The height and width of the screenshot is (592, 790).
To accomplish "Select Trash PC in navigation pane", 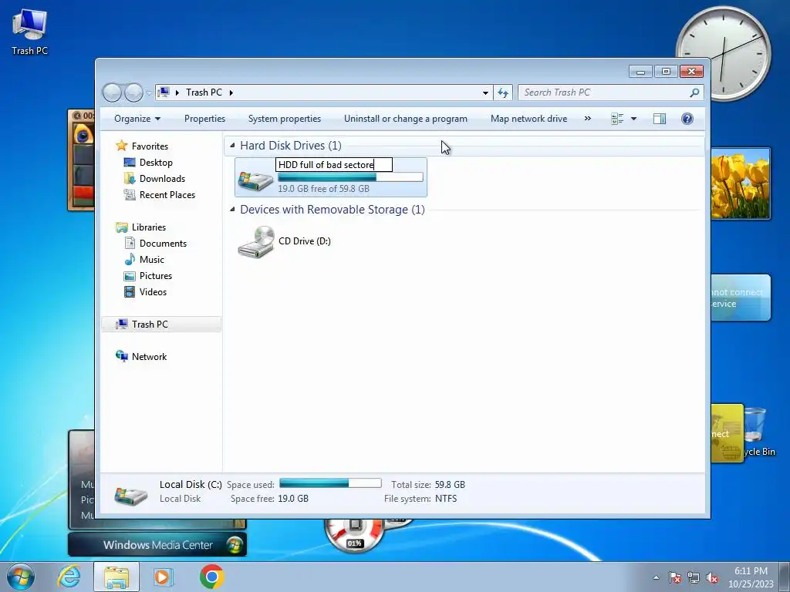I will [161, 325].
